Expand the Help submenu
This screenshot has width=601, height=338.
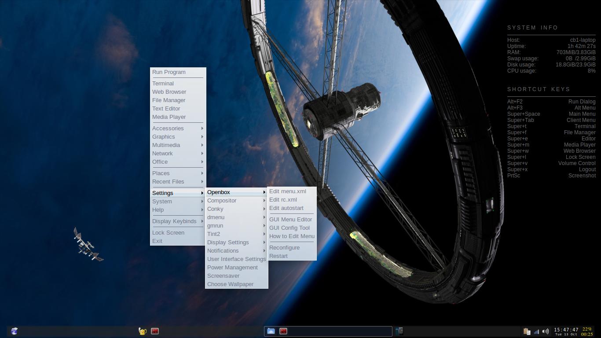tap(178, 210)
